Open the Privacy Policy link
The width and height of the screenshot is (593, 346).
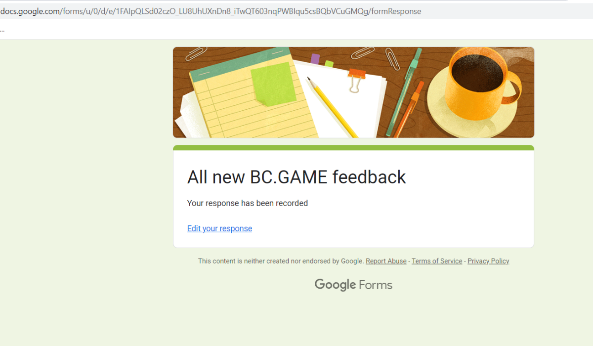(488, 261)
